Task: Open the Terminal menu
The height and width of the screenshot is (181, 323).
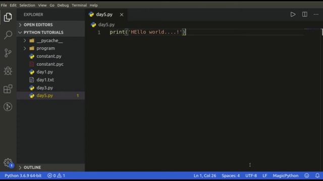Action: pyautogui.click(x=79, y=5)
